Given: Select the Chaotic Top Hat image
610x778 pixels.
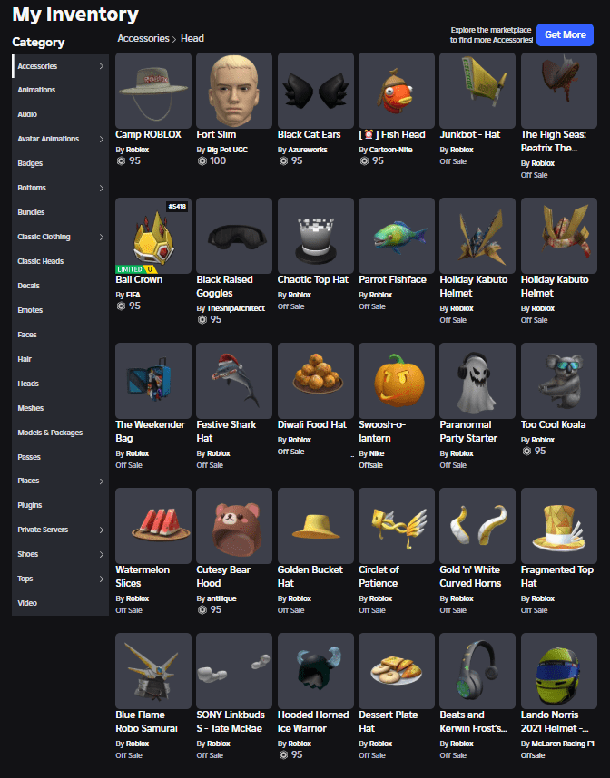Looking at the screenshot, I should pos(315,236).
